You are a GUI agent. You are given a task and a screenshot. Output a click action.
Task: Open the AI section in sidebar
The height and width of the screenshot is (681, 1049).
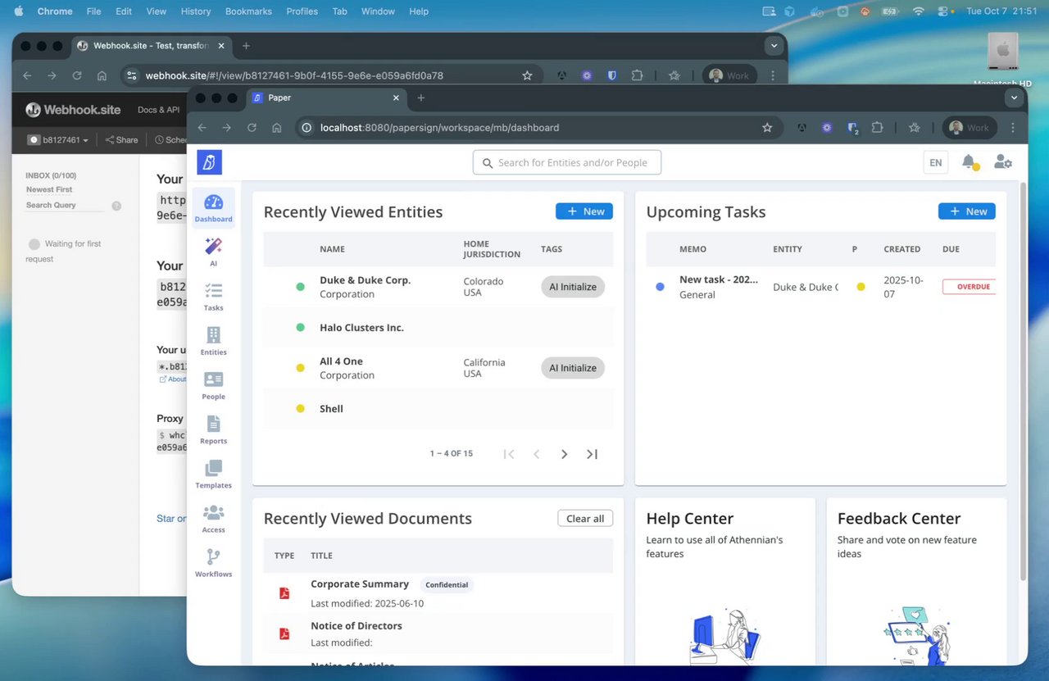click(x=213, y=252)
